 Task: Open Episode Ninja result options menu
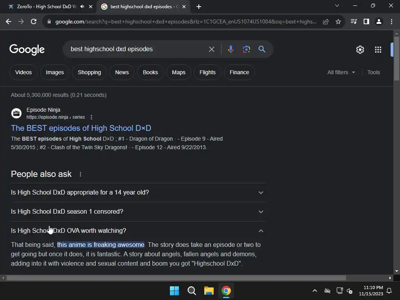click(91, 117)
